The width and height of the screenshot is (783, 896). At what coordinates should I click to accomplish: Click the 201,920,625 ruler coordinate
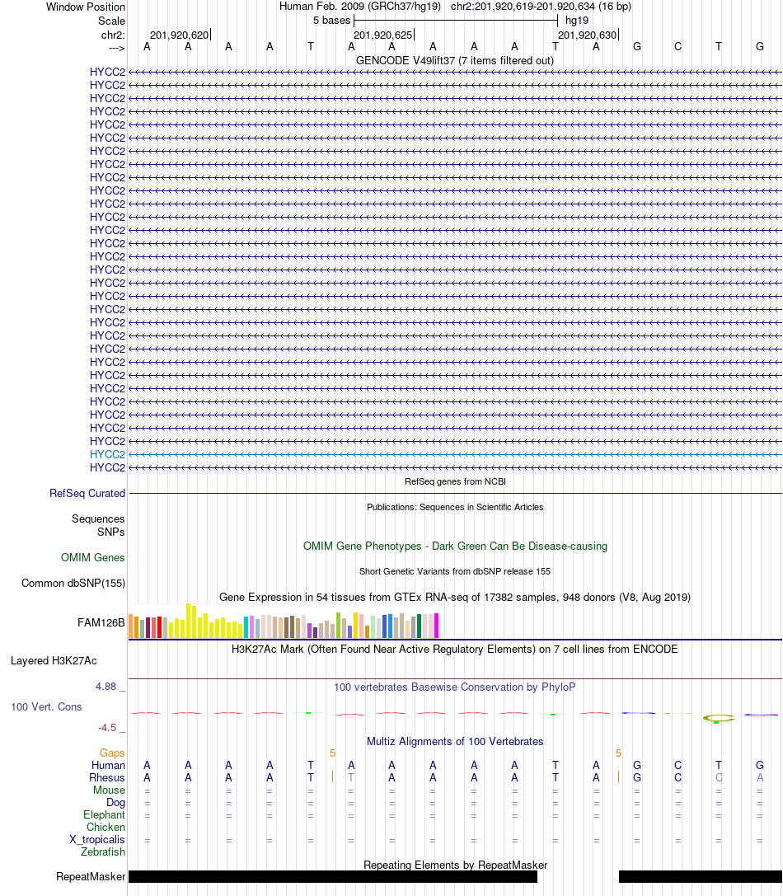(x=383, y=35)
